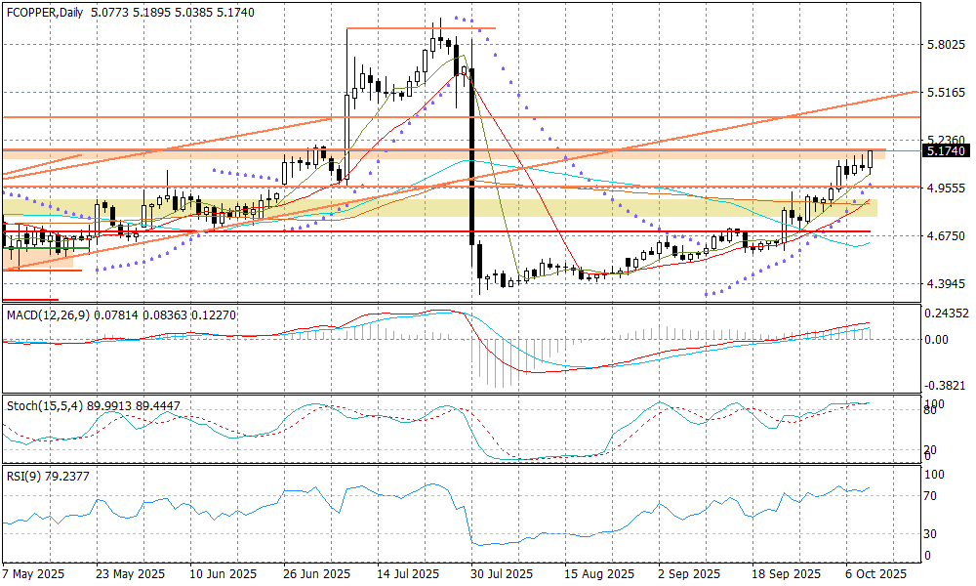The image size is (976, 586).
Task: Click the current price tag 5.1740
Action: (x=945, y=151)
